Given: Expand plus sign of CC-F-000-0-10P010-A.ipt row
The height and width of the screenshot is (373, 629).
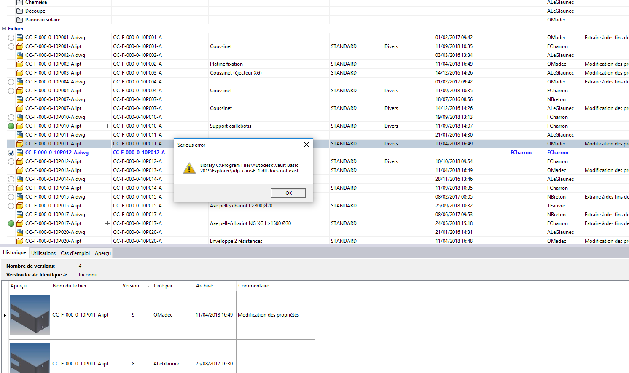Looking at the screenshot, I should pyautogui.click(x=107, y=126).
